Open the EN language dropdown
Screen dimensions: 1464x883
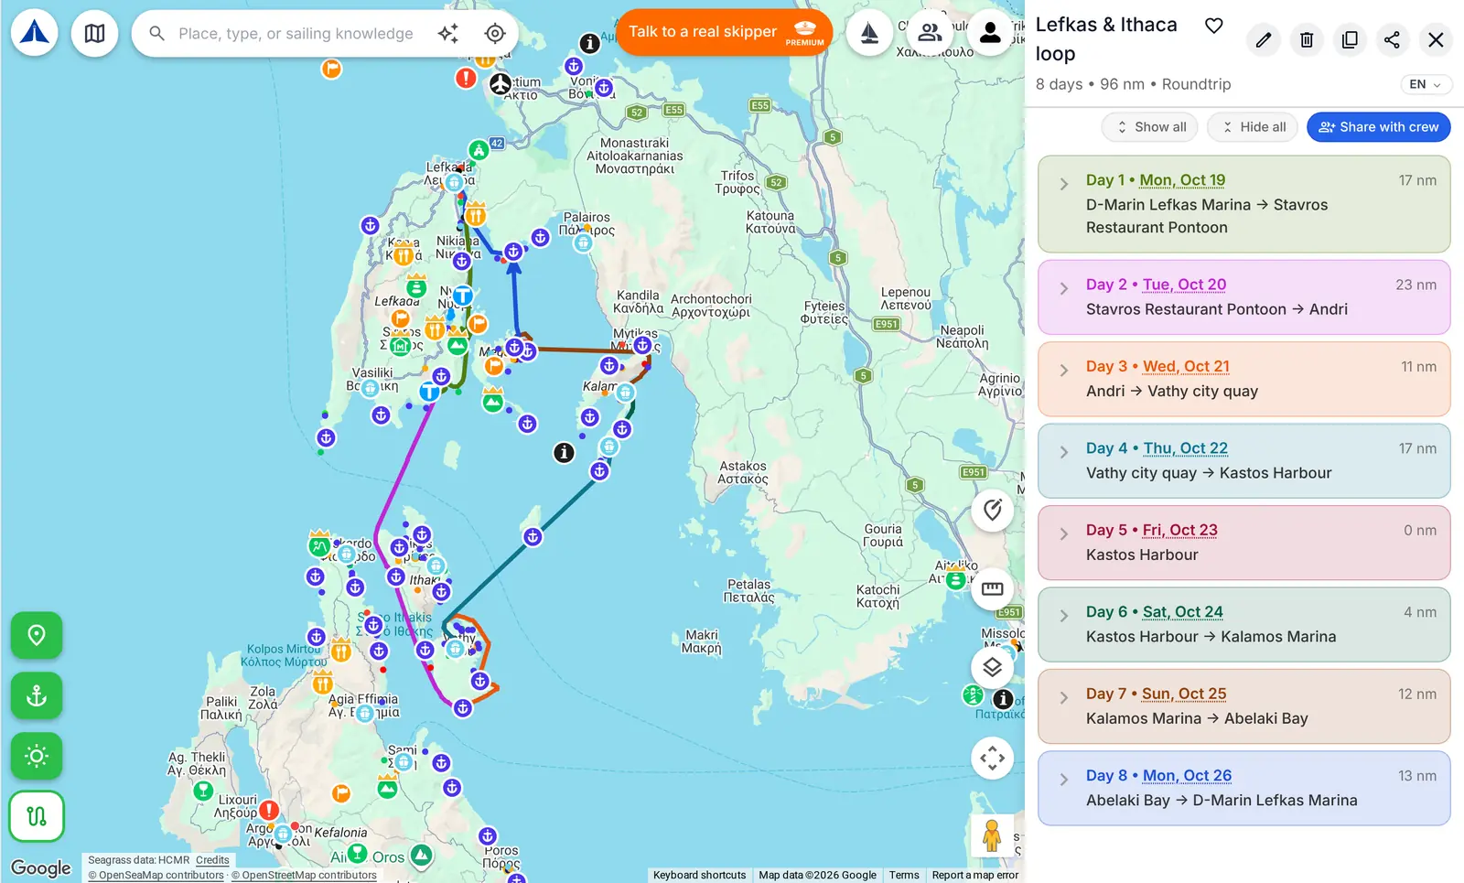tap(1426, 84)
